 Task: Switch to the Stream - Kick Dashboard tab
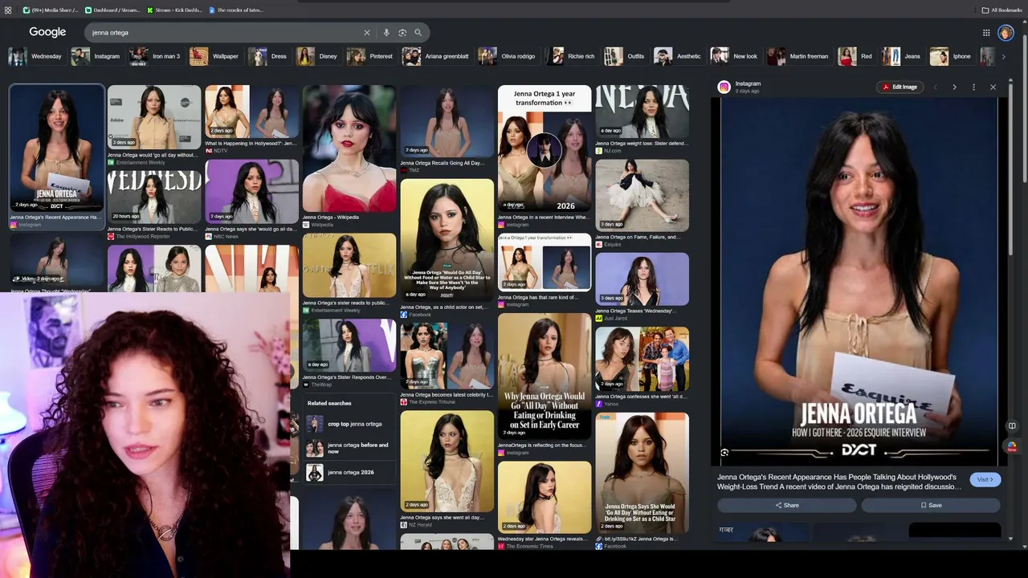pyautogui.click(x=175, y=10)
